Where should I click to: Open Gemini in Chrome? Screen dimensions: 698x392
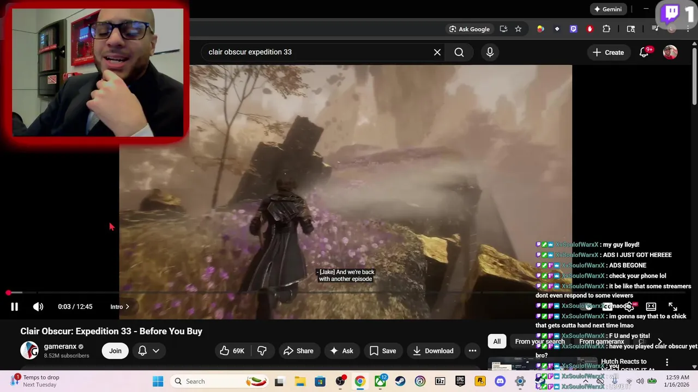pos(608,9)
